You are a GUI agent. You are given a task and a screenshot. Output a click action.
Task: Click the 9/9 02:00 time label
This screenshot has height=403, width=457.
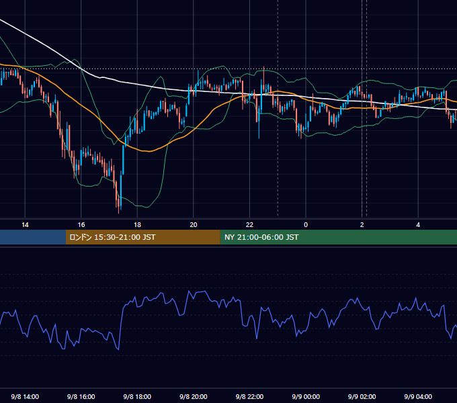[362, 397]
